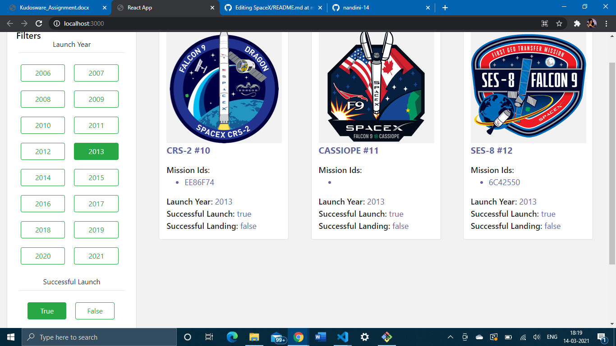The width and height of the screenshot is (616, 346).
Task: Enable the 2015 launch year filter
Action: 96,178
